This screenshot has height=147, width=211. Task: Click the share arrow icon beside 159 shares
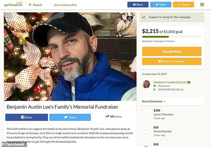tap(107, 117)
